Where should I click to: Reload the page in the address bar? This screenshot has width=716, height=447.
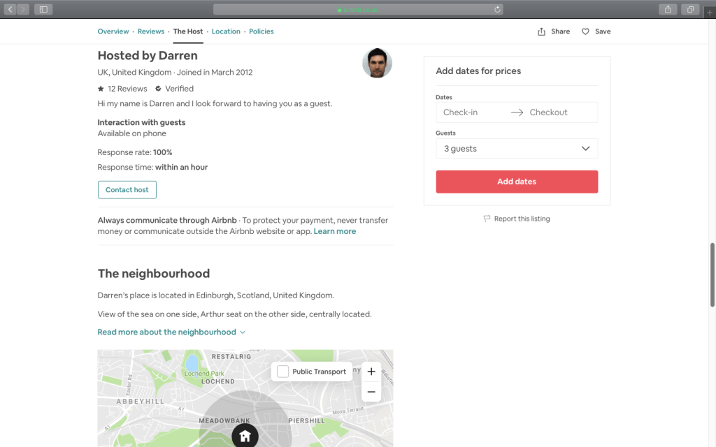click(x=497, y=9)
